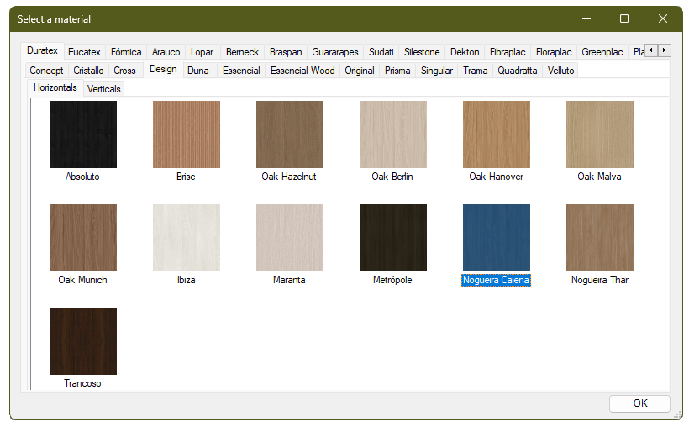Switch to the Guararapes tab
Viewport: 689px width, 427px height.
click(335, 52)
